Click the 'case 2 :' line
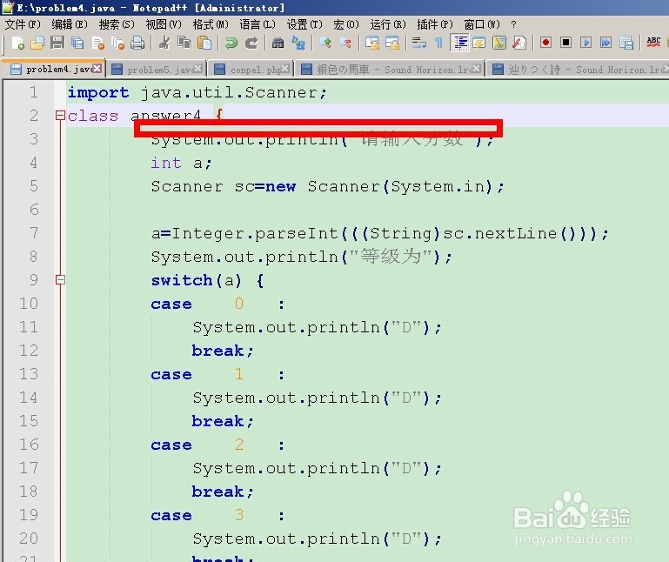Viewport: 669px width, 562px height. tap(217, 445)
